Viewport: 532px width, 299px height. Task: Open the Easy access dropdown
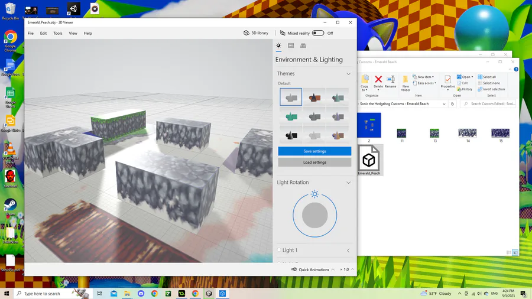(424, 83)
